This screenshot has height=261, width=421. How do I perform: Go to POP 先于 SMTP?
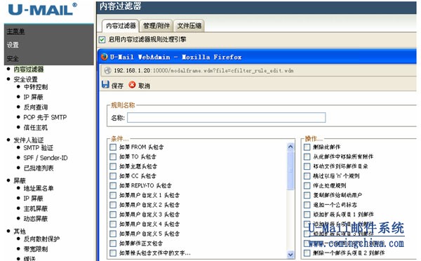(45, 117)
